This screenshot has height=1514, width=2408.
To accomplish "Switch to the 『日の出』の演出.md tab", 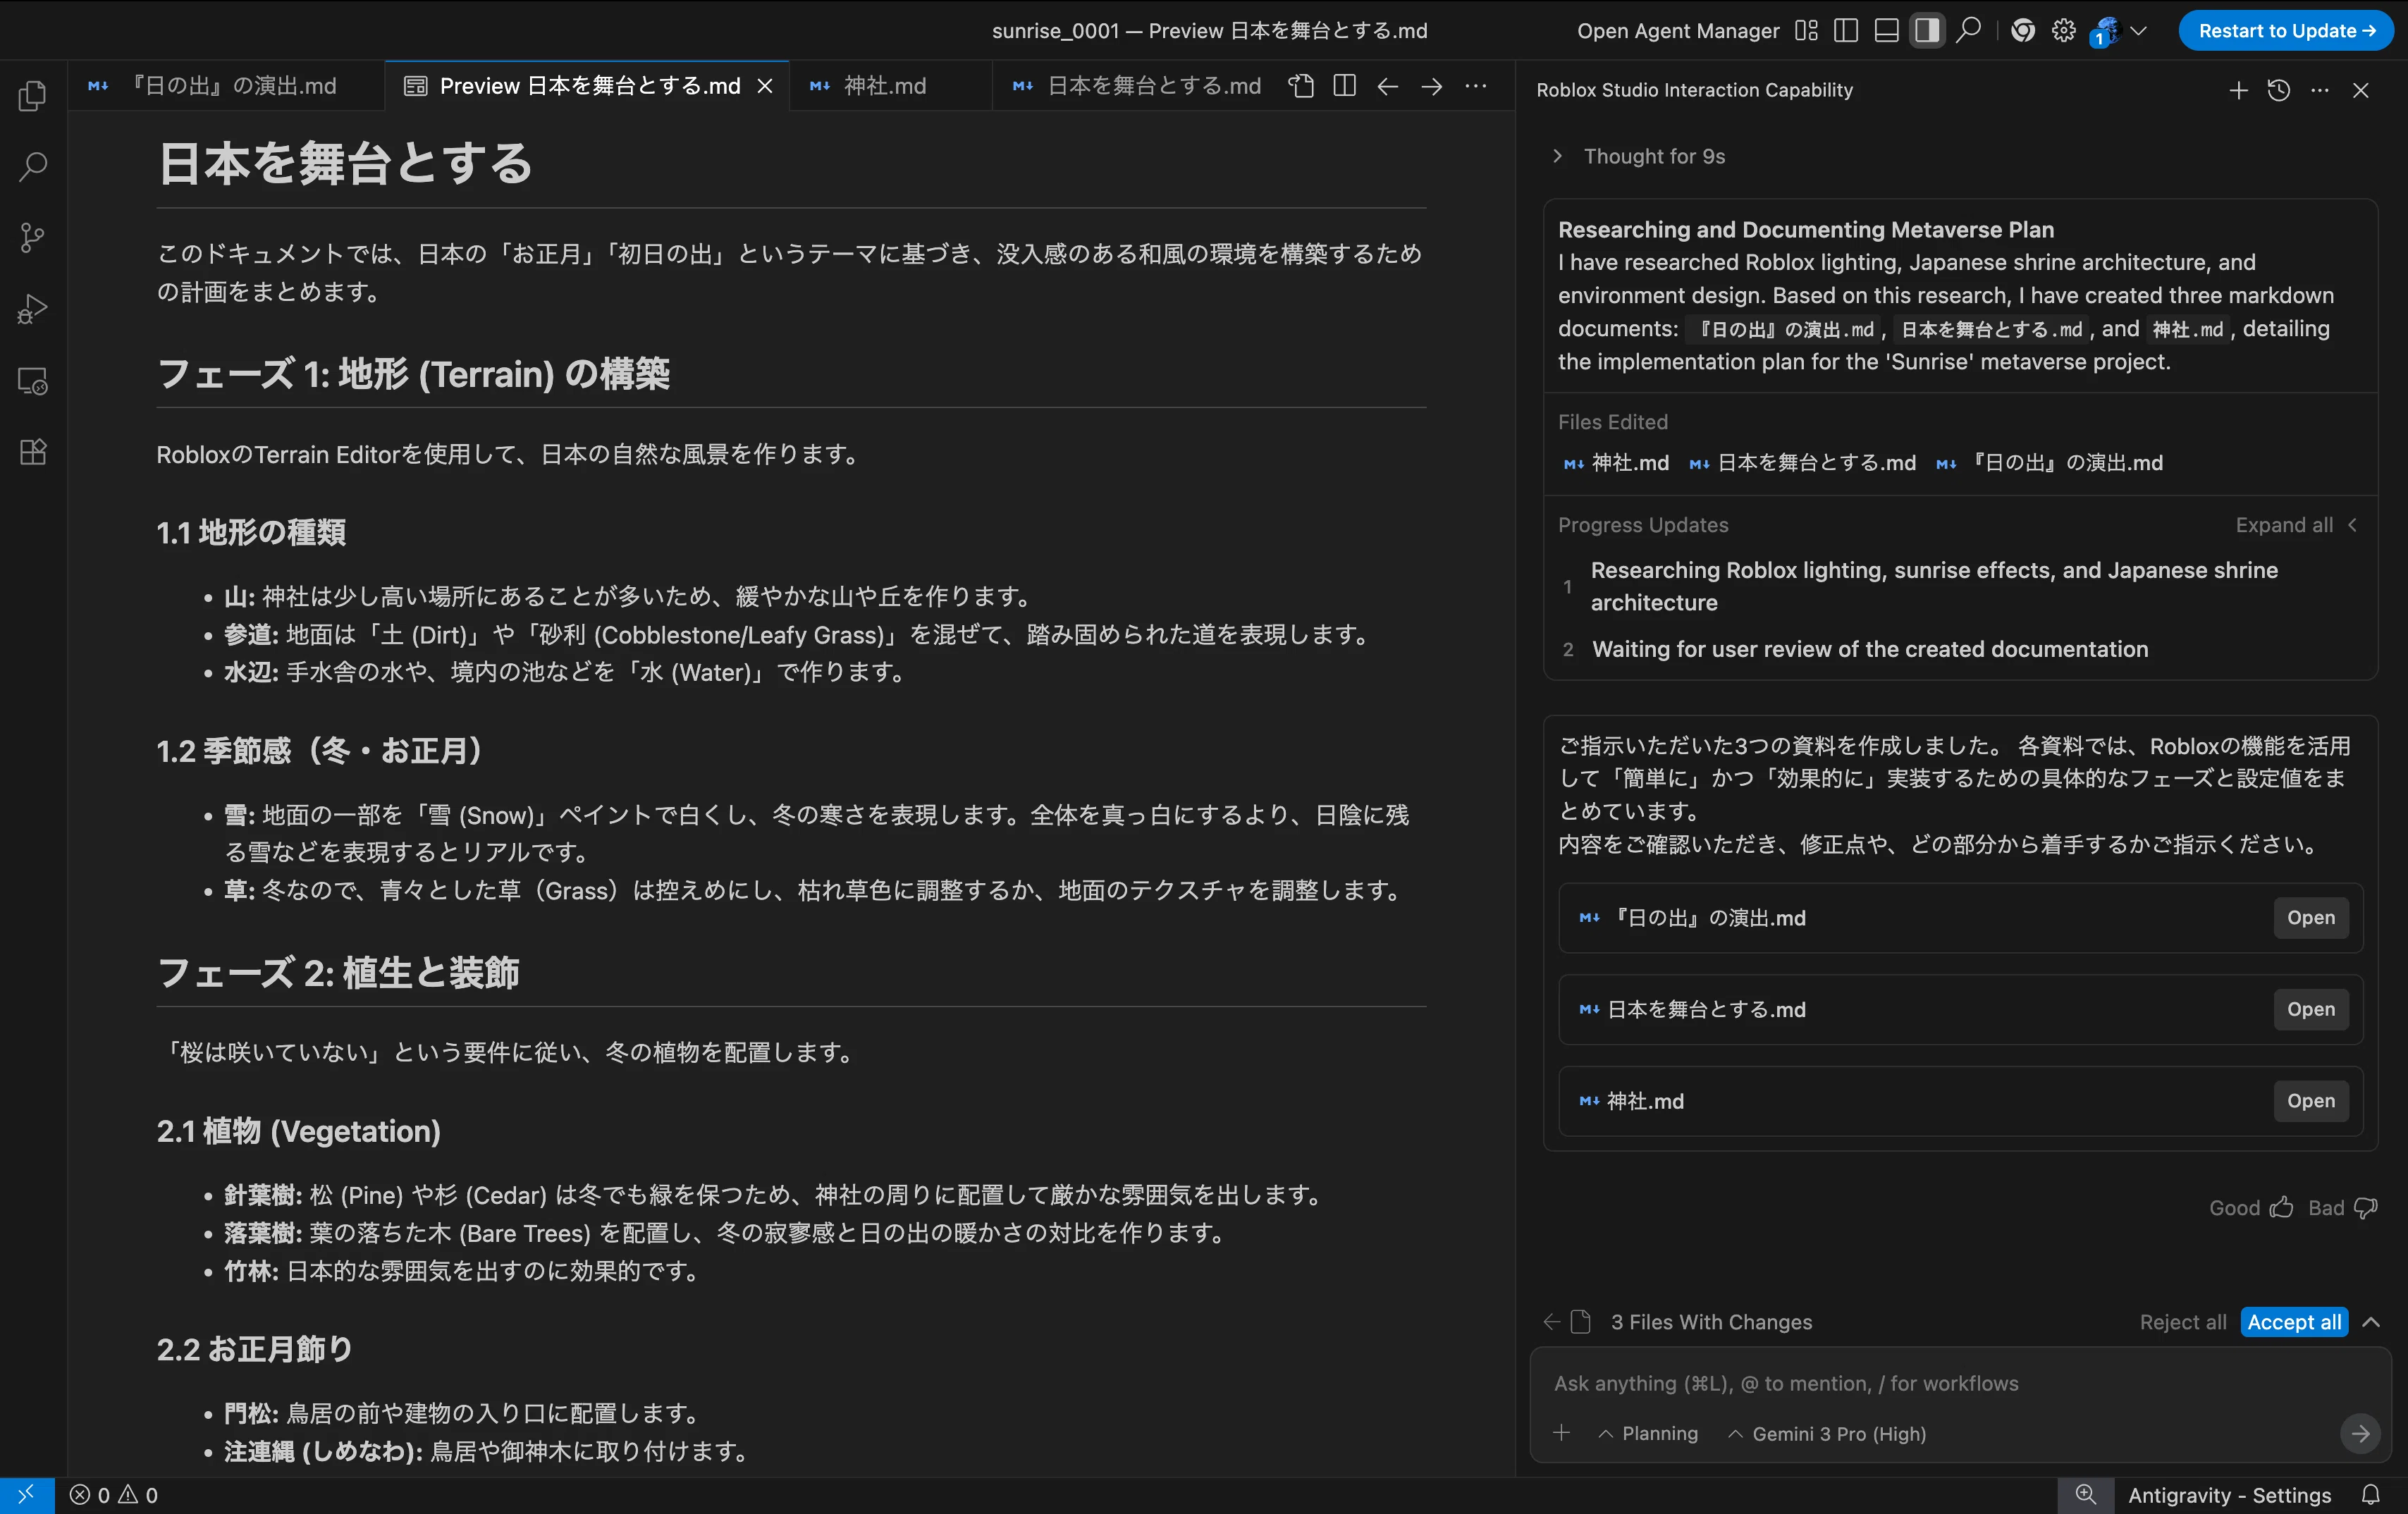I will click(225, 86).
